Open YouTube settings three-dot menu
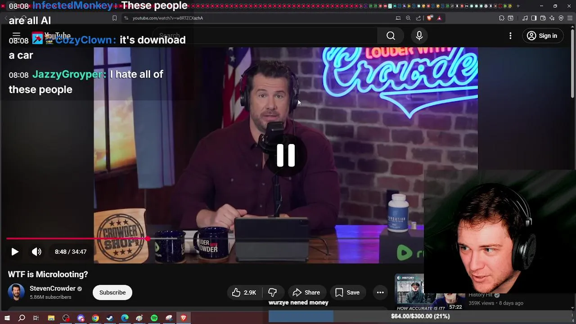This screenshot has height=324, width=576. 510,36
